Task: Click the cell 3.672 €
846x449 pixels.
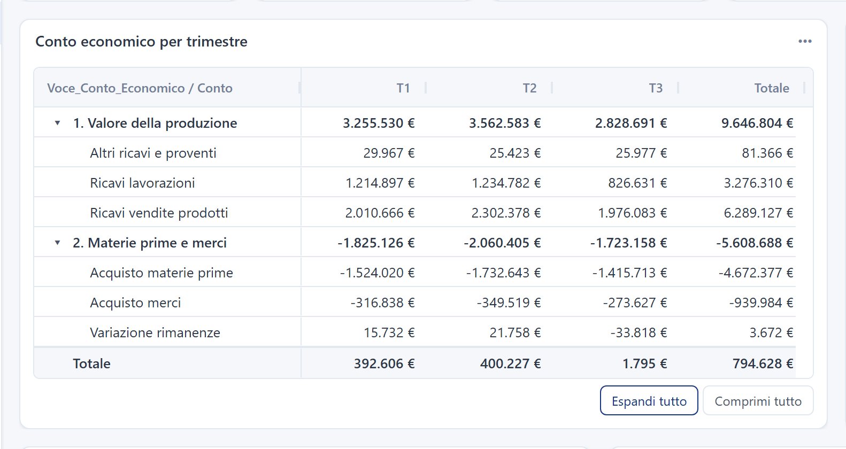Action: click(771, 333)
